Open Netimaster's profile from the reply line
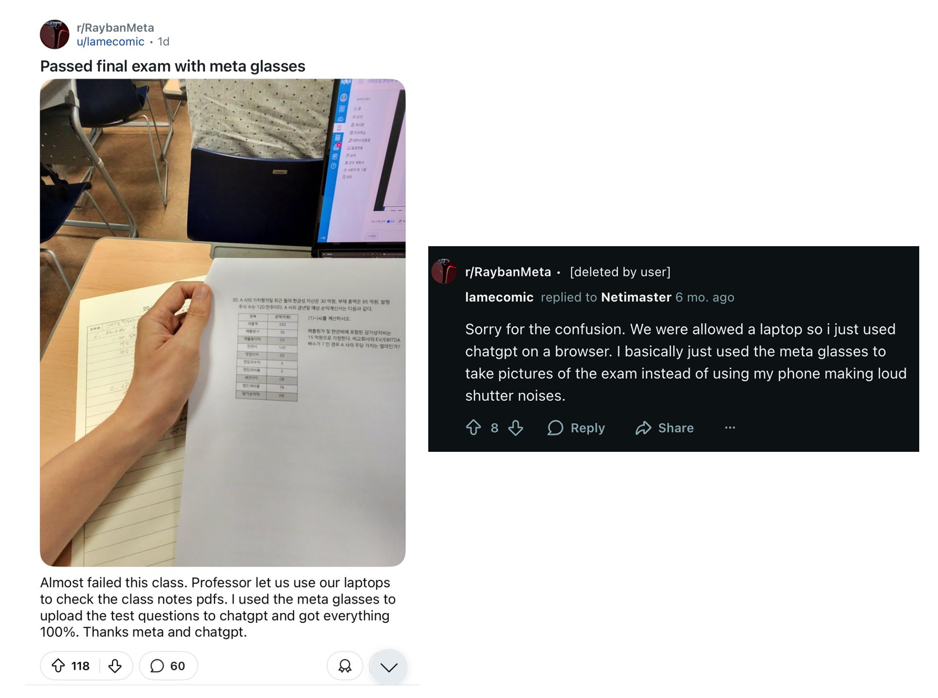This screenshot has width=938, height=698. pyautogui.click(x=636, y=297)
